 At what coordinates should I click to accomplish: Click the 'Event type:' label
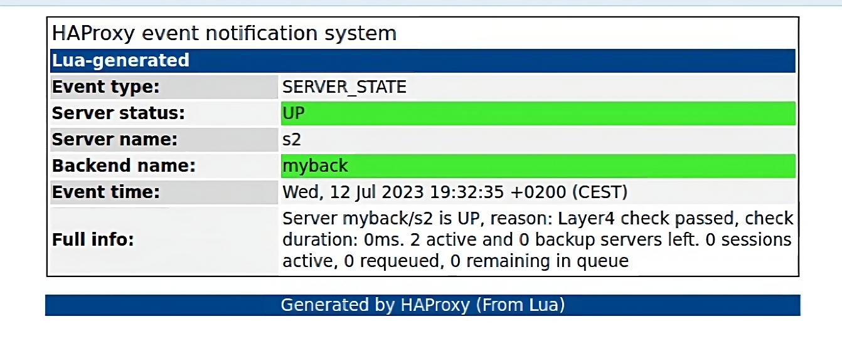[x=105, y=87]
